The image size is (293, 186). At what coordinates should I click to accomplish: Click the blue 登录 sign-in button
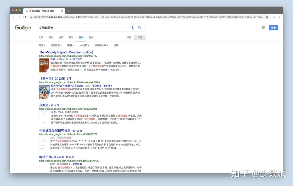point(273,28)
